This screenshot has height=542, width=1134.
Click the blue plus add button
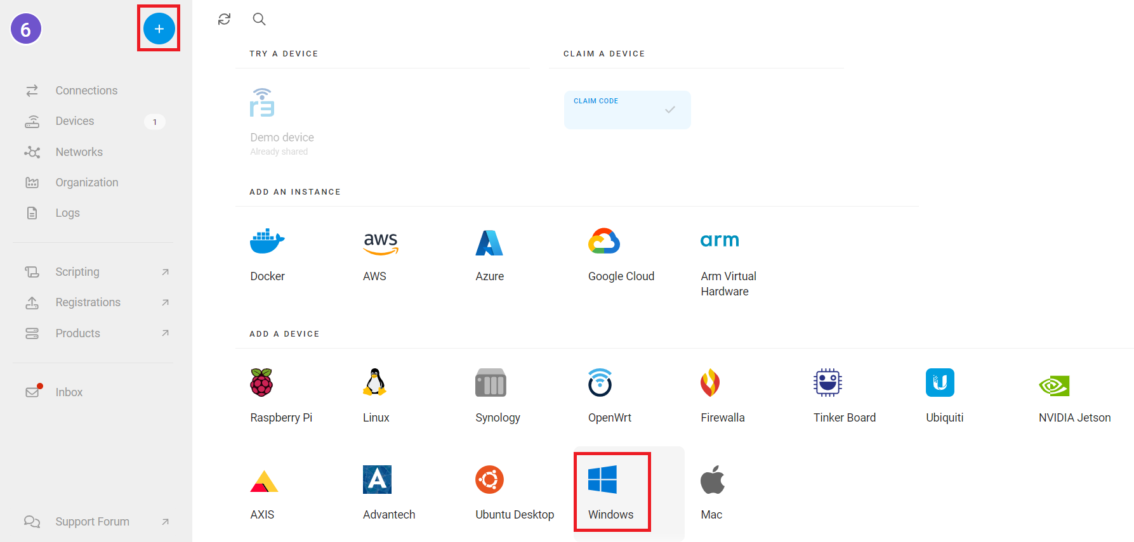click(x=159, y=29)
